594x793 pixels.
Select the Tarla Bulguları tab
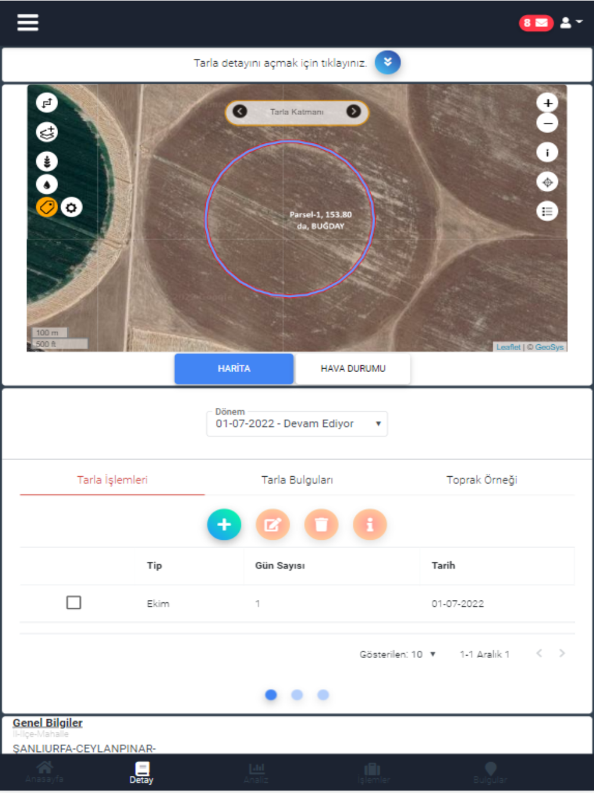pos(297,480)
